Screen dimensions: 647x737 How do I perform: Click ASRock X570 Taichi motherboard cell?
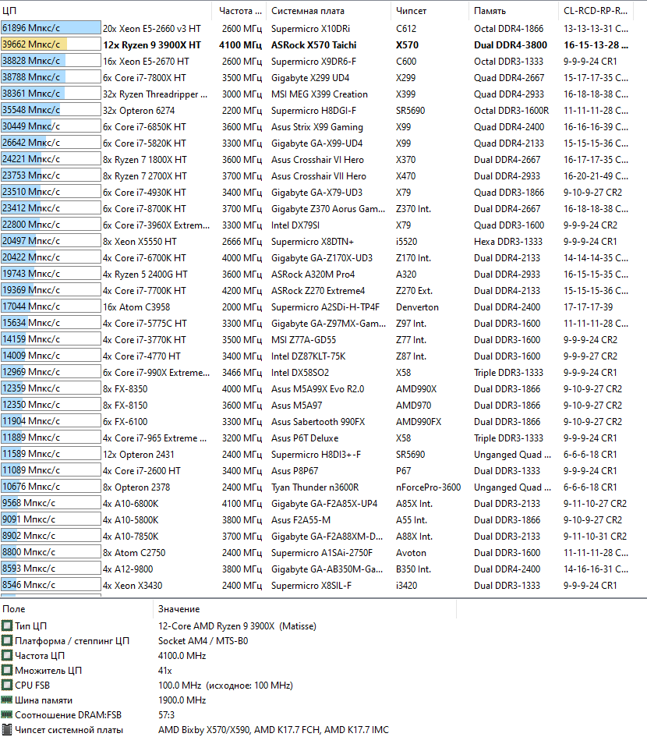314,45
